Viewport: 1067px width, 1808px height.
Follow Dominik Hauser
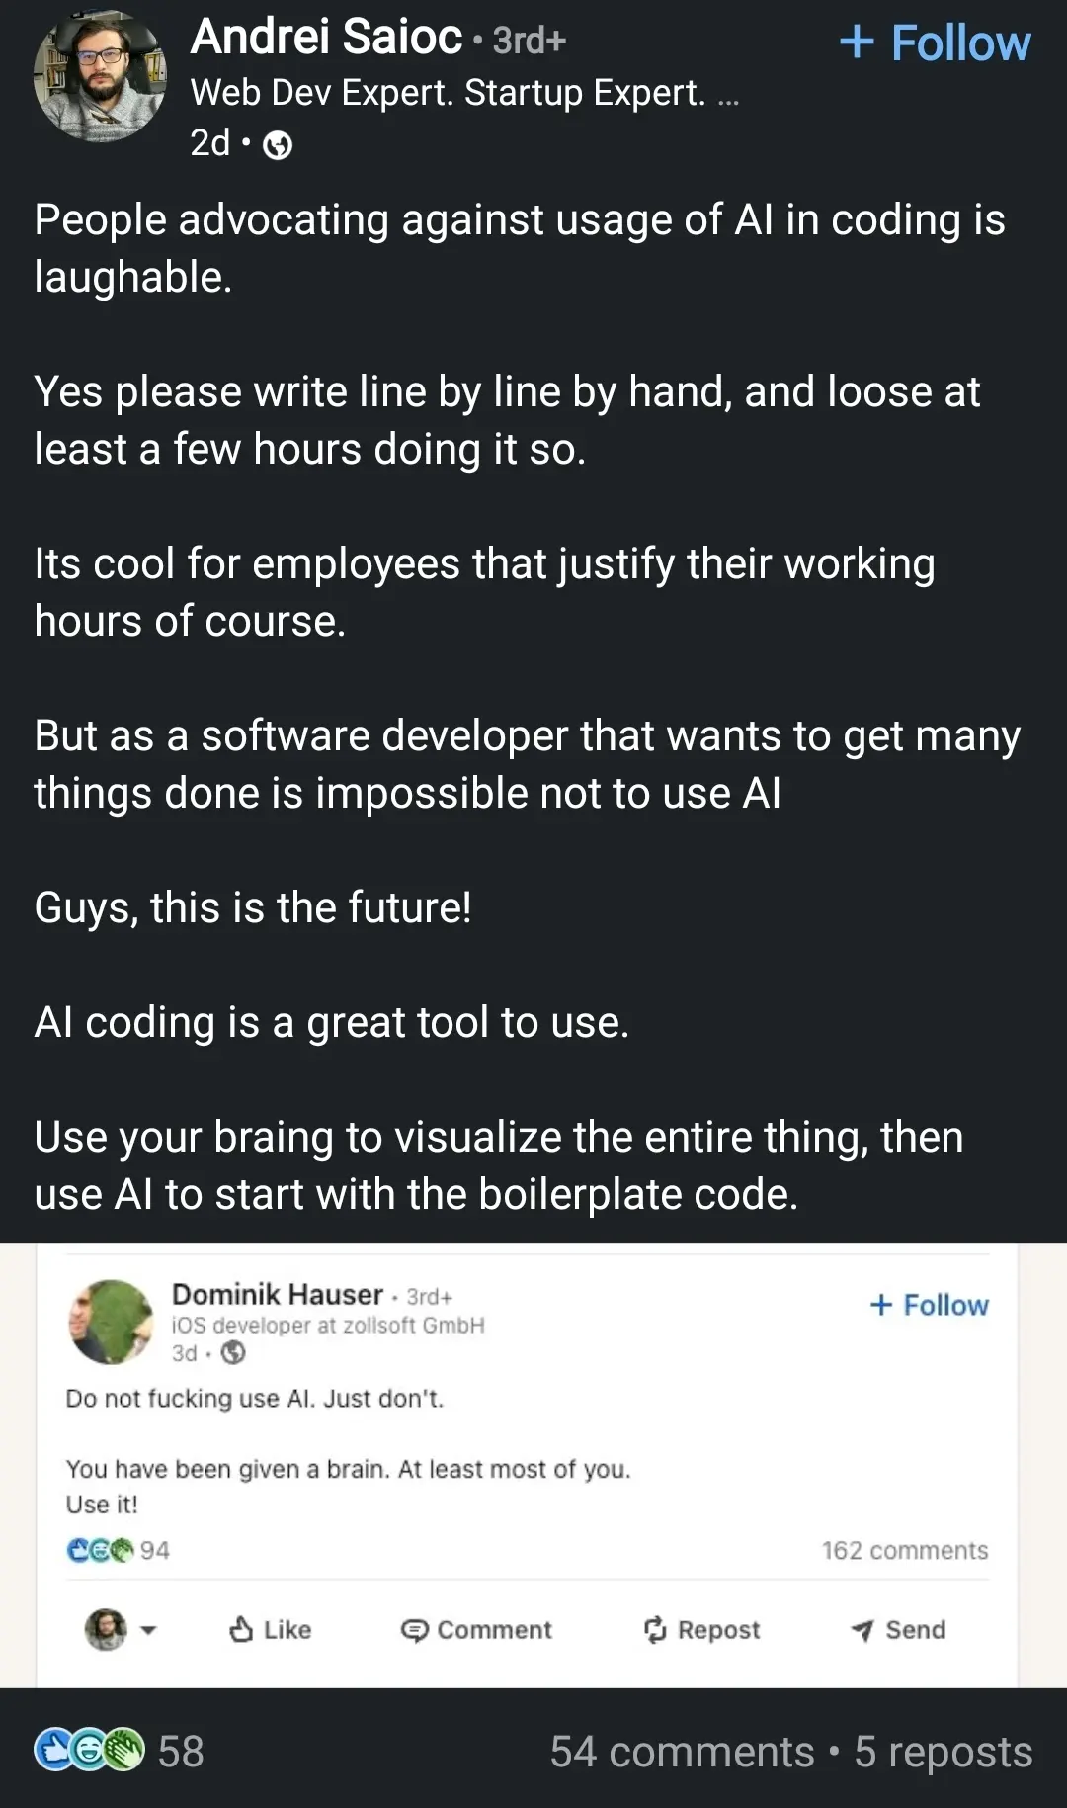(x=929, y=1305)
